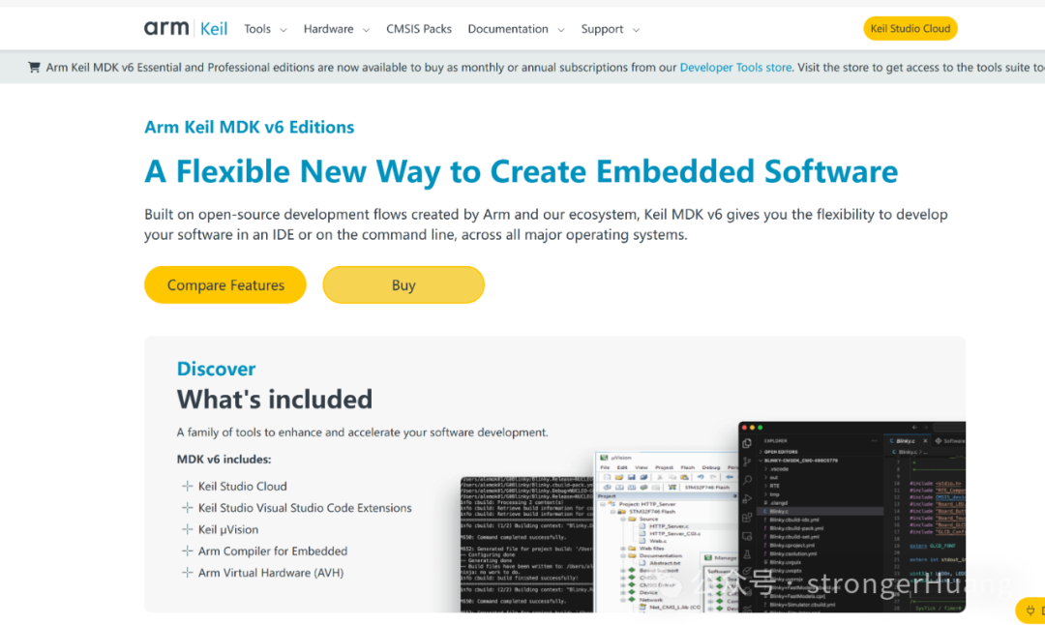This screenshot has height=625, width=1045.
Task: Go to CMSIS Packs in navigation
Action: tap(419, 29)
